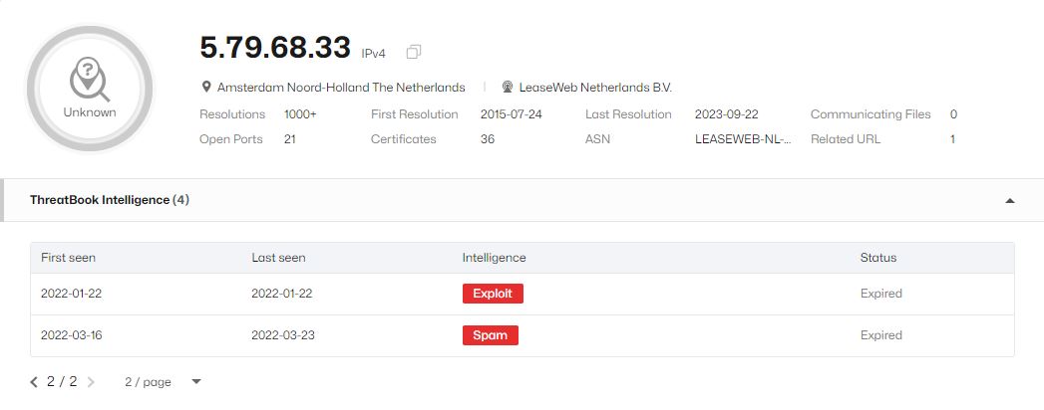The image size is (1044, 410).
Task: Click the Last seen column header
Action: pos(278,258)
